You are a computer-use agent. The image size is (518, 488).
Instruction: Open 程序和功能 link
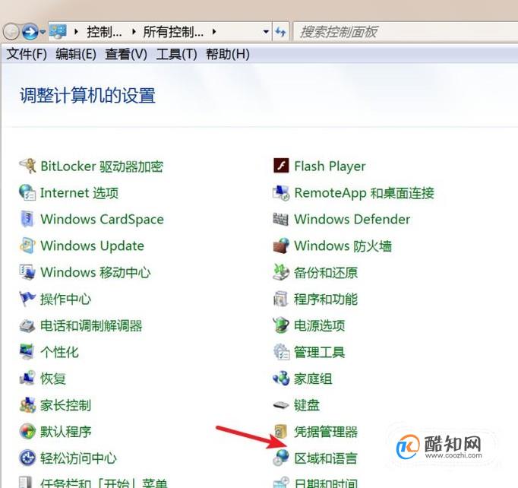(x=326, y=299)
